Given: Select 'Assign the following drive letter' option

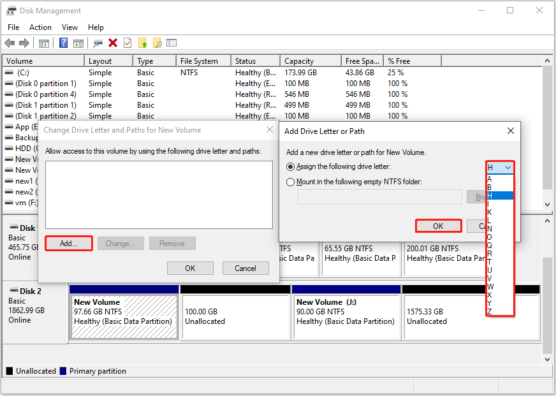Looking at the screenshot, I should tap(291, 166).
